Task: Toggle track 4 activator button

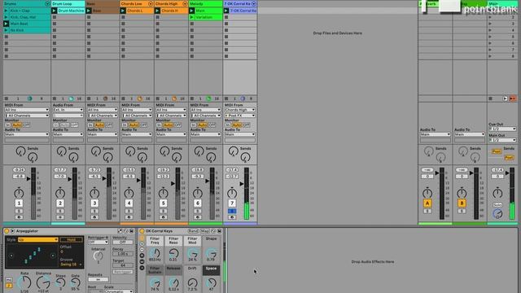Action: pyautogui.click(x=129, y=203)
